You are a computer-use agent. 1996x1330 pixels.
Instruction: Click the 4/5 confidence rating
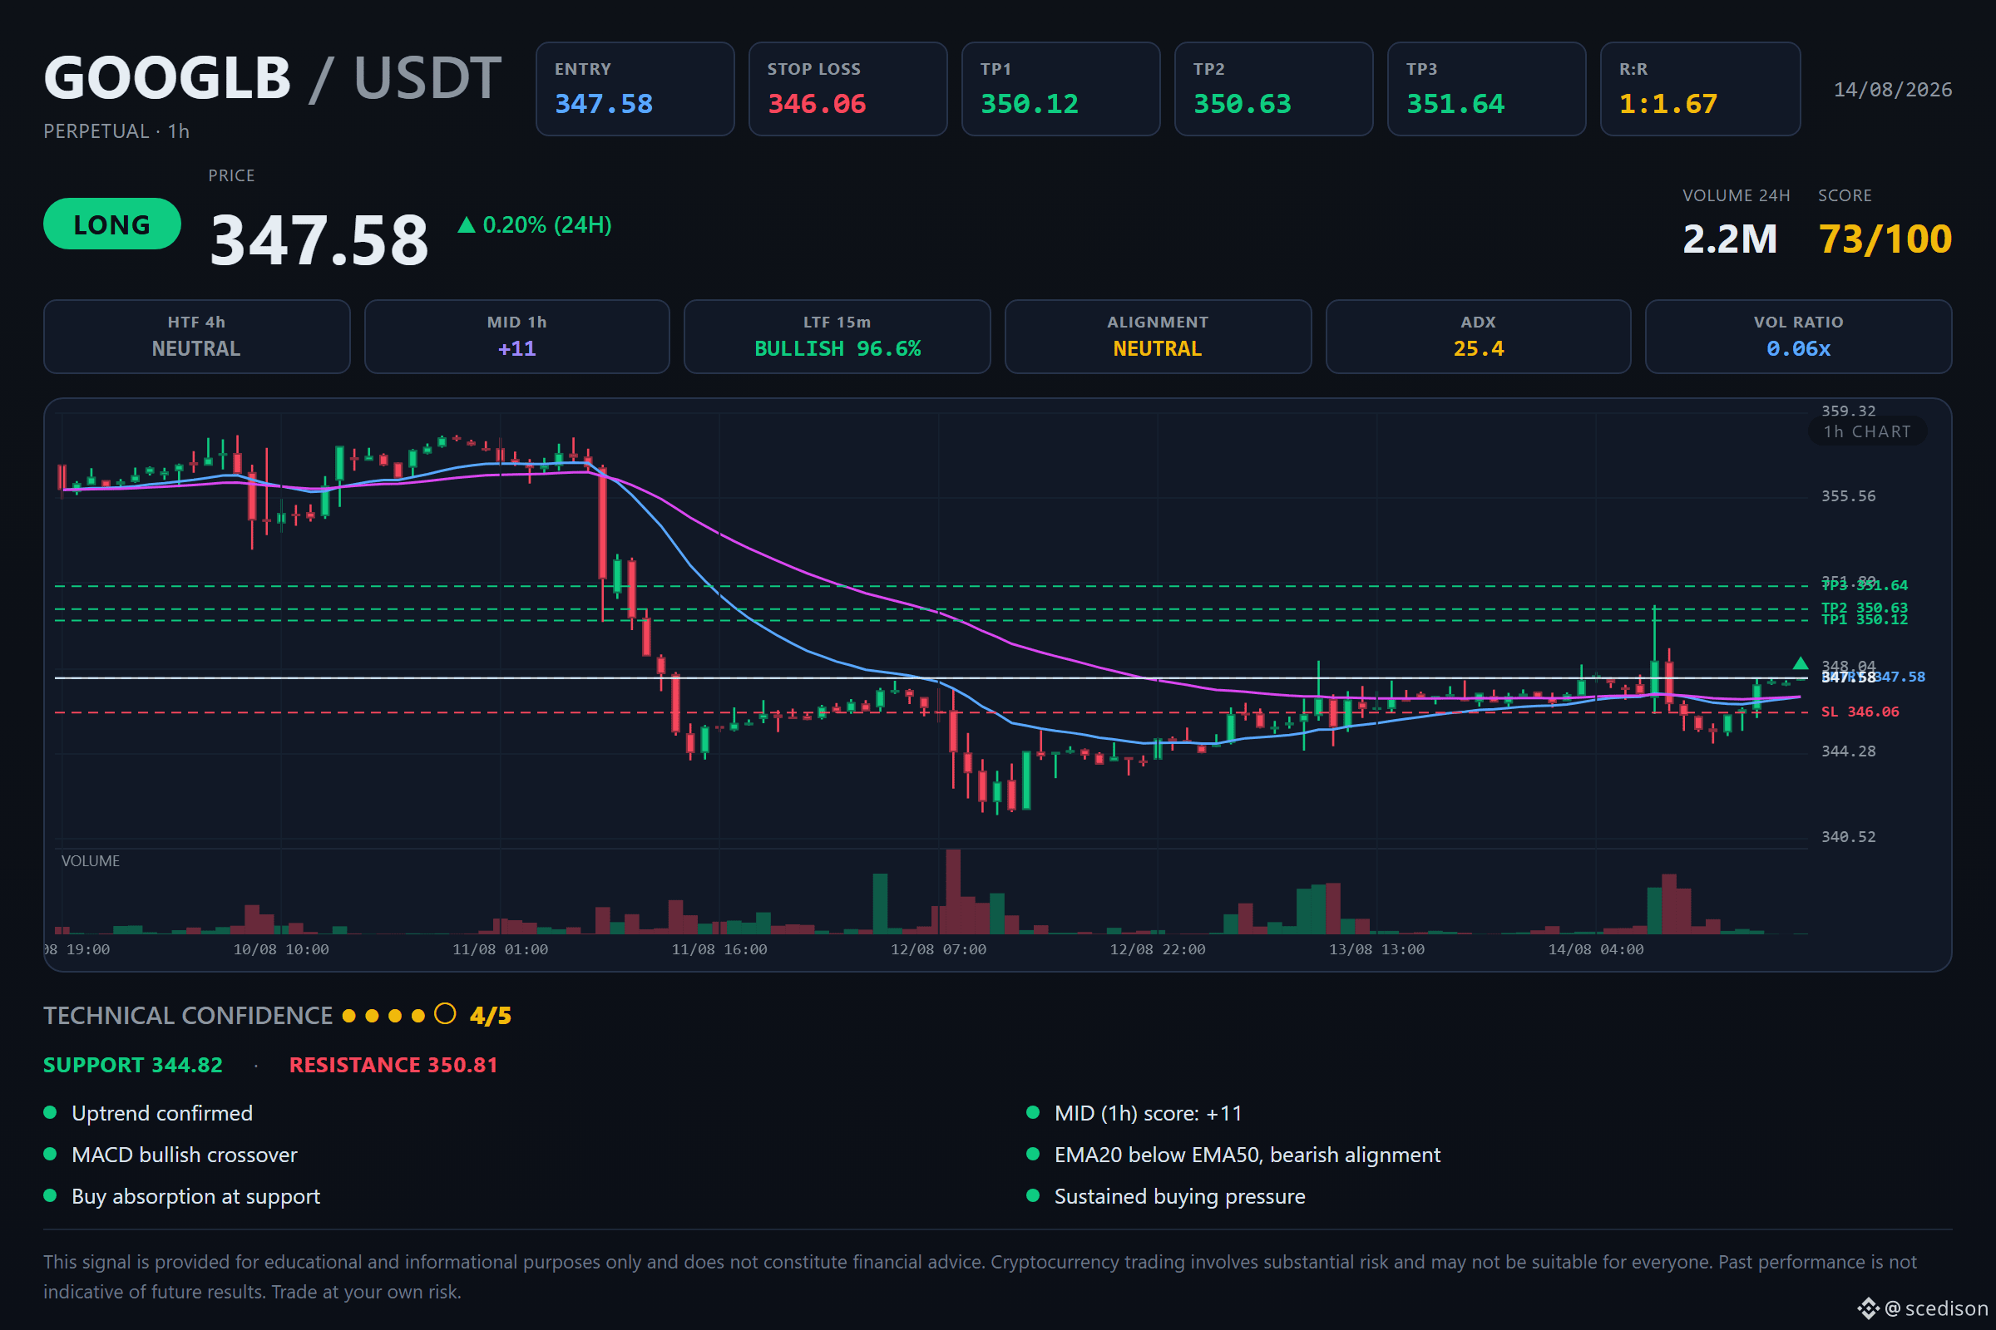491,1015
